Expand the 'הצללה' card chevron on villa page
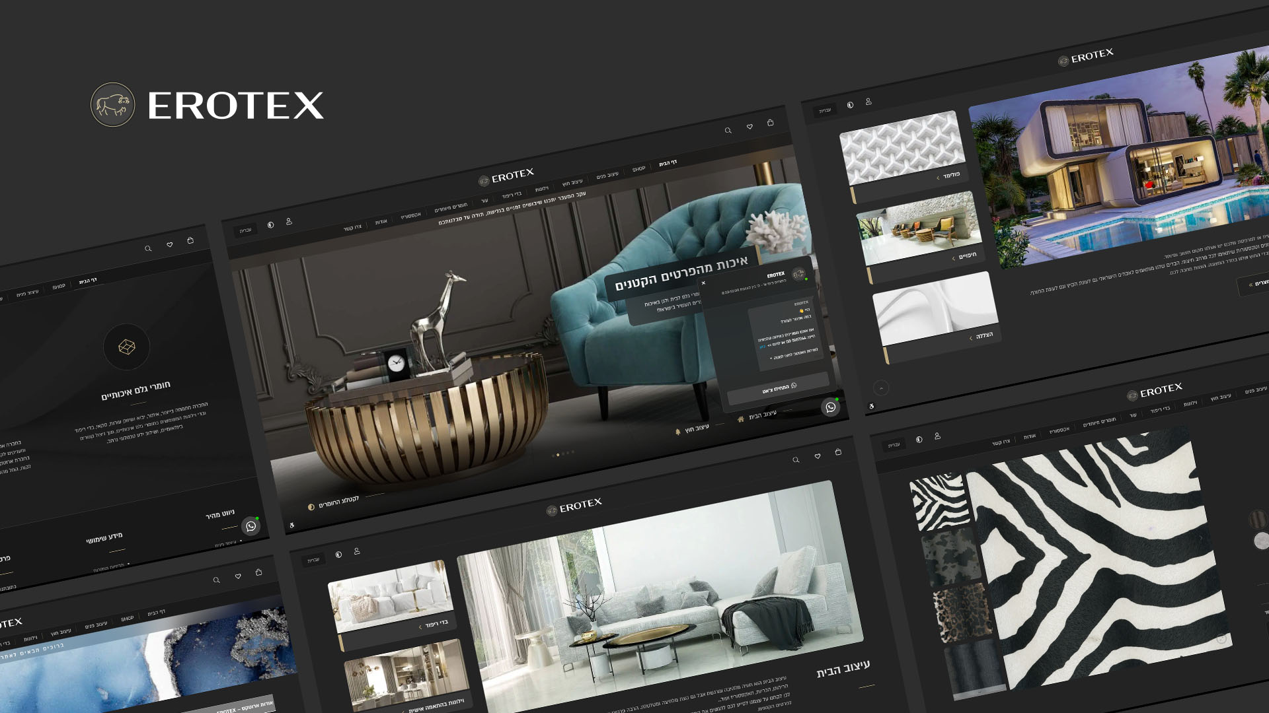Screen dimensions: 1269x713 (970, 338)
